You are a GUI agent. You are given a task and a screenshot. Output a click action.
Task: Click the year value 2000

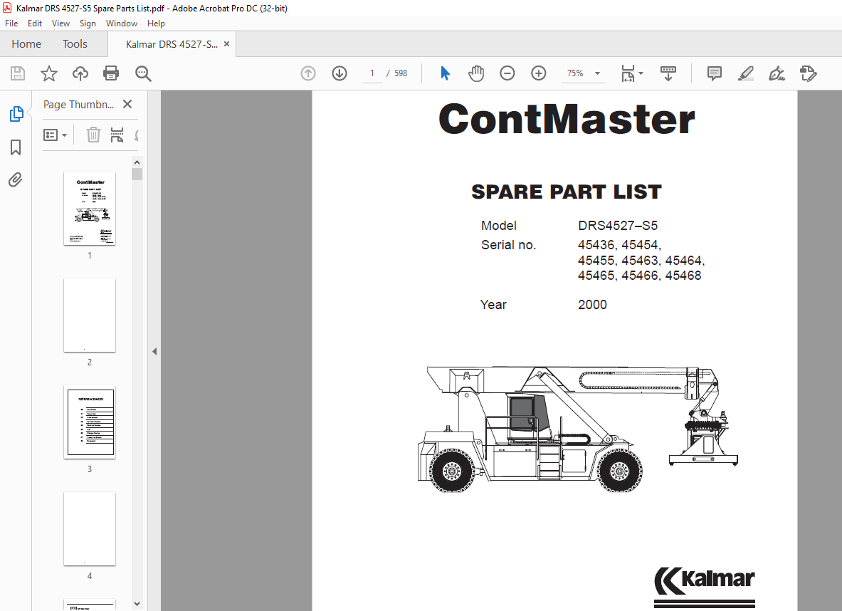592,305
